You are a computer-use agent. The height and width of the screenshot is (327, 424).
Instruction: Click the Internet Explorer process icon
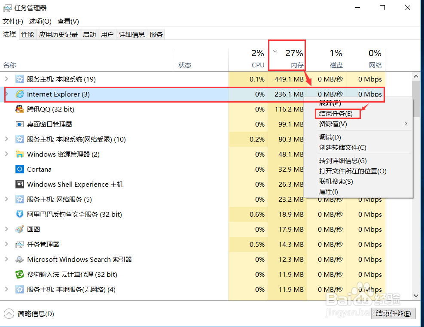point(19,94)
